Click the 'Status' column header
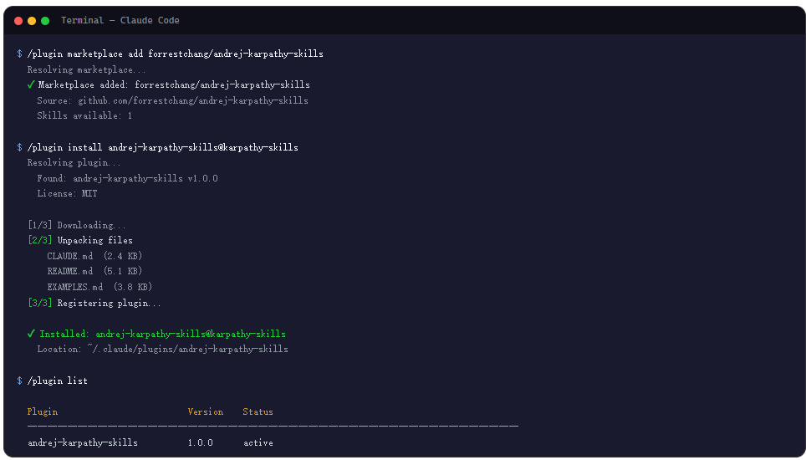The width and height of the screenshot is (806, 460). pyautogui.click(x=258, y=412)
